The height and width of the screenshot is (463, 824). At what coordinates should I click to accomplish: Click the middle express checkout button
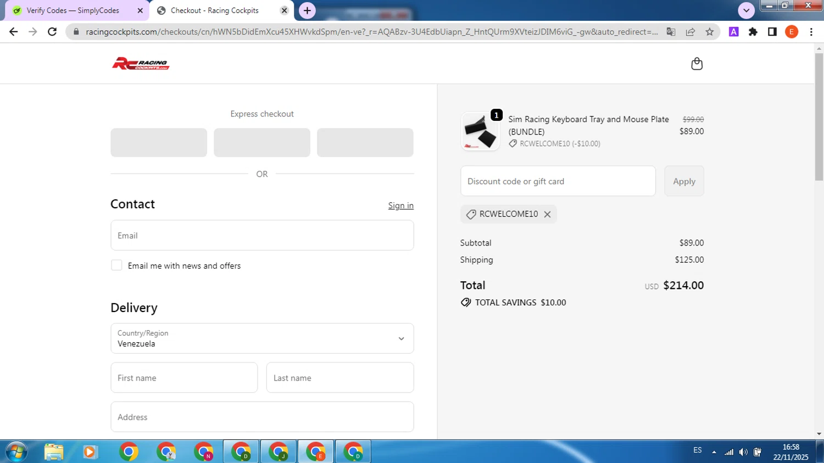tap(262, 143)
